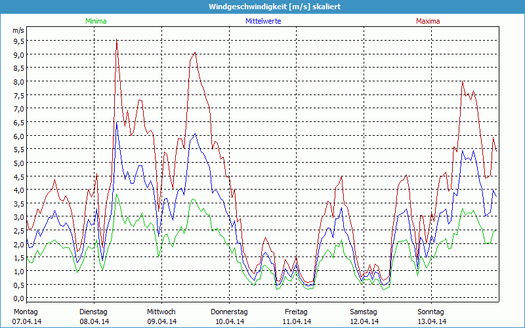Image resolution: width=525 pixels, height=328 pixels.
Task: Click the m/s unit label
Action: coord(18,30)
